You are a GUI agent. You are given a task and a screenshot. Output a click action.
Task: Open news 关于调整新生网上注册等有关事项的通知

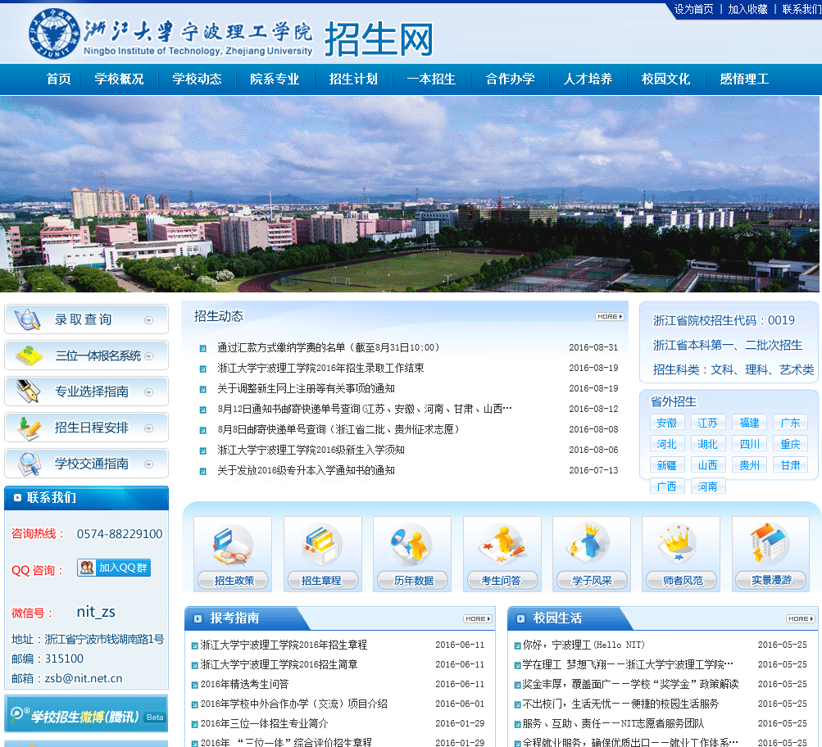(307, 389)
